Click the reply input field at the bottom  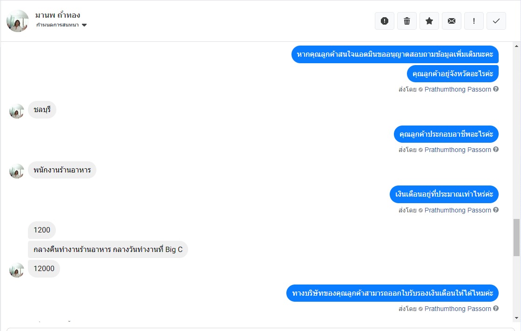pos(260,328)
